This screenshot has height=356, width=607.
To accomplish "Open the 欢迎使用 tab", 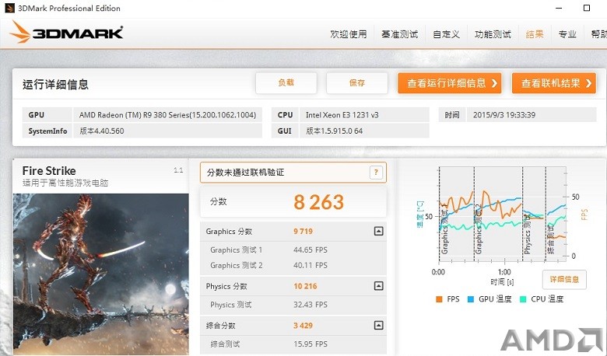I will 349,34.
